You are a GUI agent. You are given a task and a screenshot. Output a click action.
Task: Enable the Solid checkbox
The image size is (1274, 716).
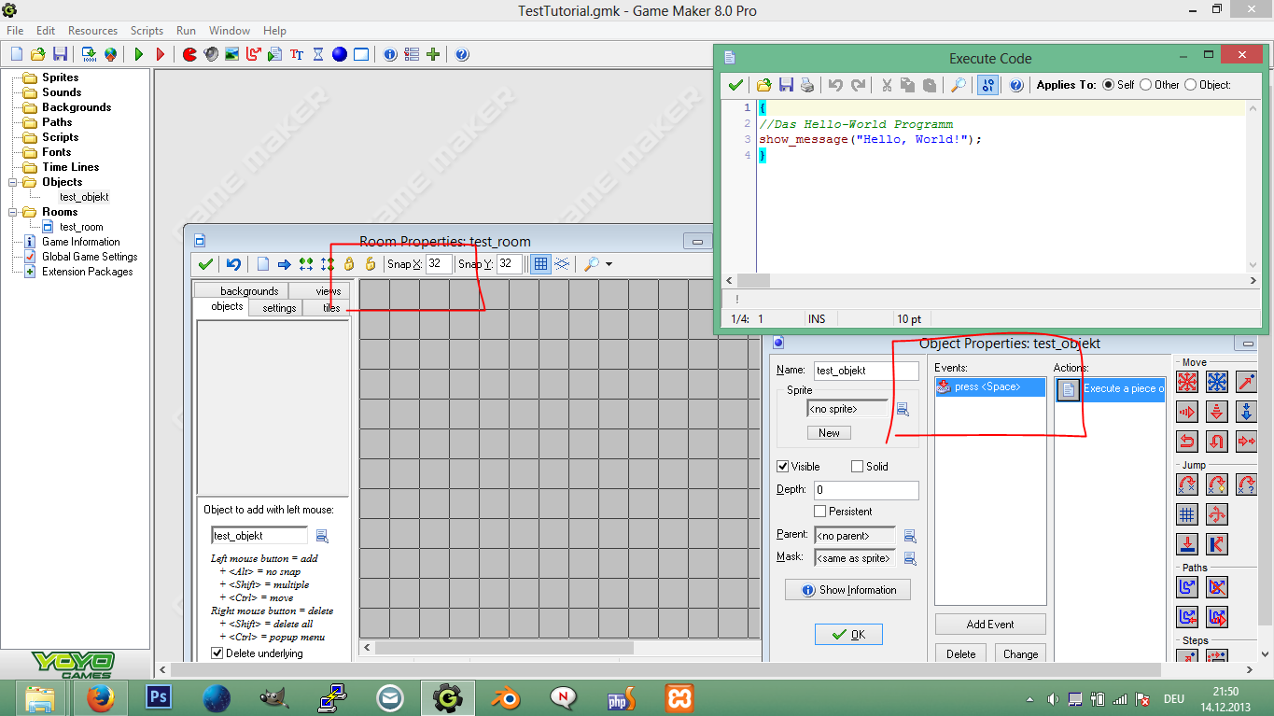pos(858,467)
